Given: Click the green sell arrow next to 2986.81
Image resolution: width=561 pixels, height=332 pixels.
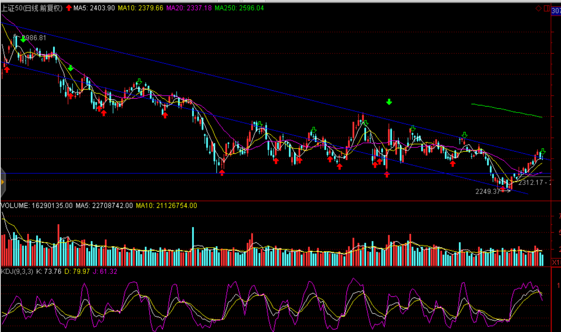Looking at the screenshot, I should [x=23, y=39].
